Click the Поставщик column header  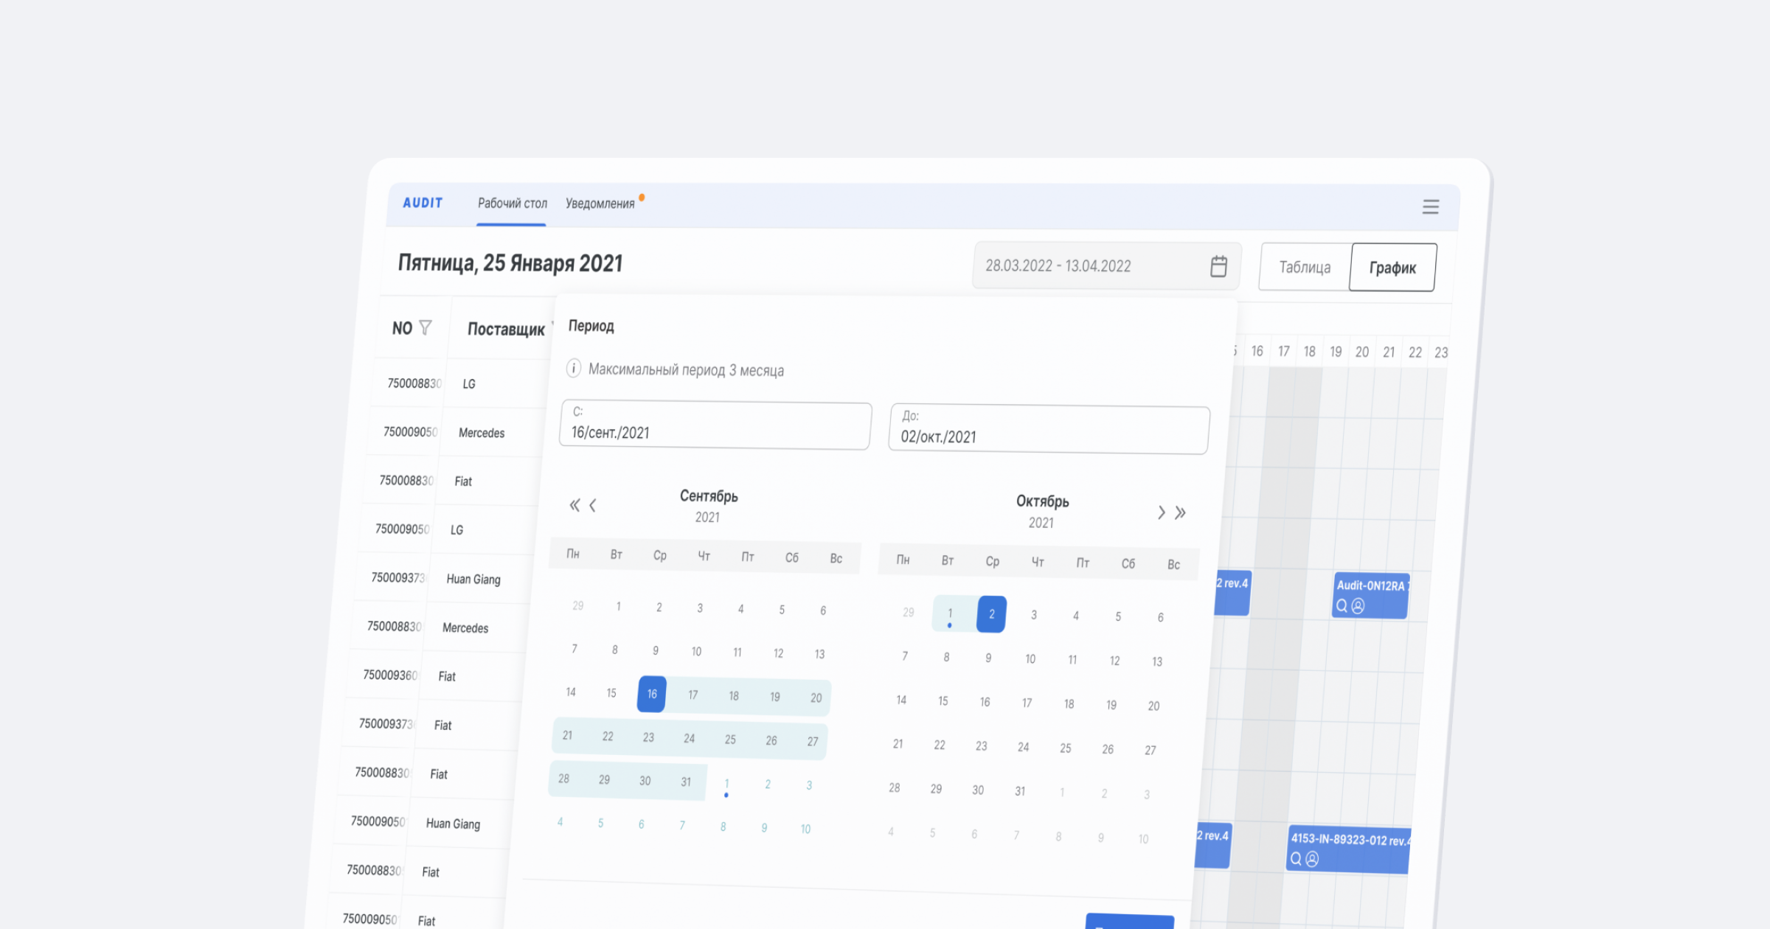(x=506, y=329)
